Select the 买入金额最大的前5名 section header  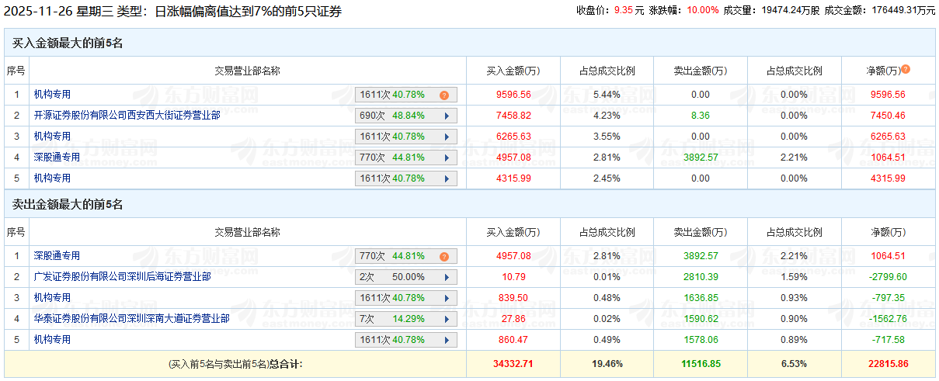coord(68,43)
